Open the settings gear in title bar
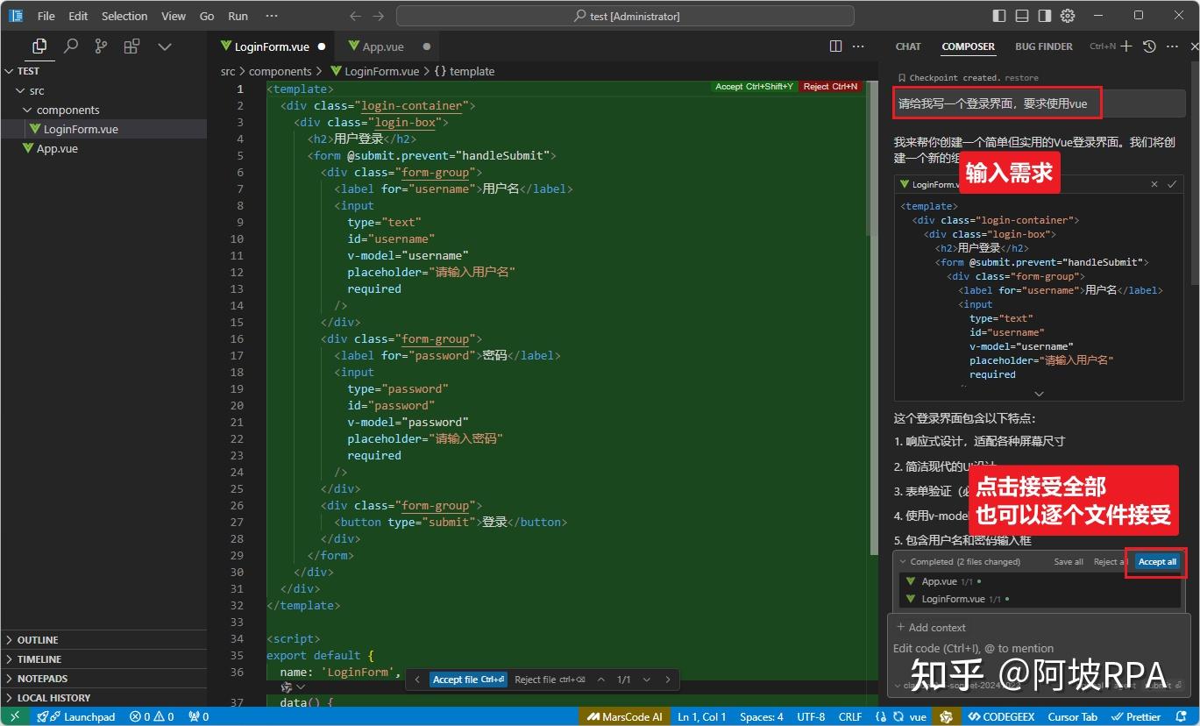Image resolution: width=1200 pixels, height=726 pixels. click(x=1068, y=16)
